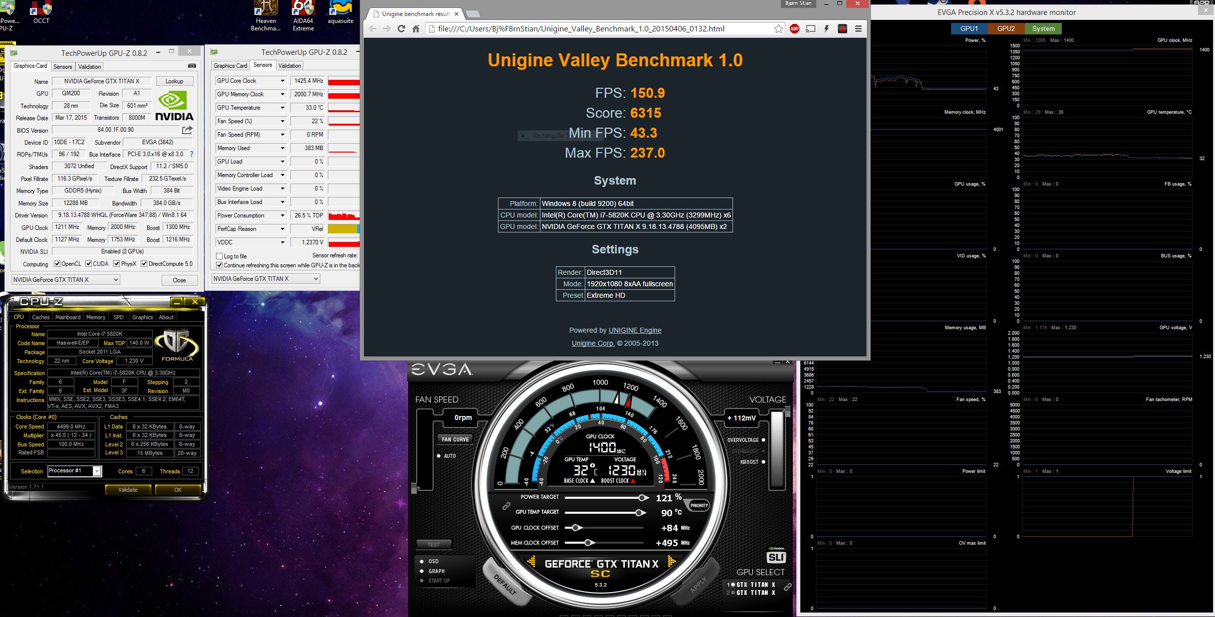This screenshot has height=617, width=1215.
Task: Click the GPU-Z camera screenshot icon
Action: pos(192,66)
